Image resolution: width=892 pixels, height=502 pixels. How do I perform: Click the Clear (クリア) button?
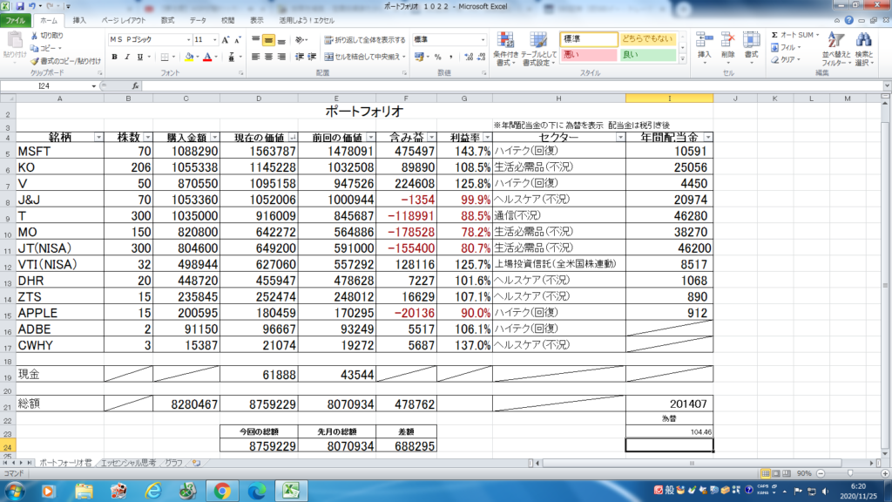787,60
